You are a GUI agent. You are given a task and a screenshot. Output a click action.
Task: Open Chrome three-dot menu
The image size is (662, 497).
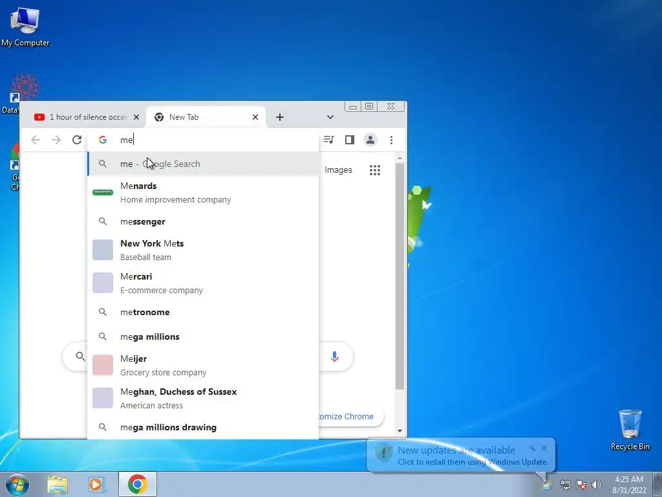coord(391,140)
